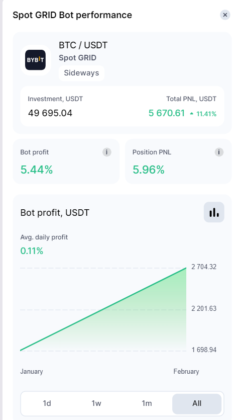Click the Sideways strategy tag
The height and width of the screenshot is (420, 240).
(81, 73)
